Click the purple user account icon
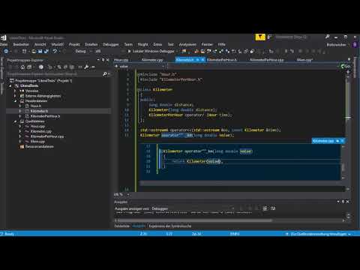 (355, 45)
